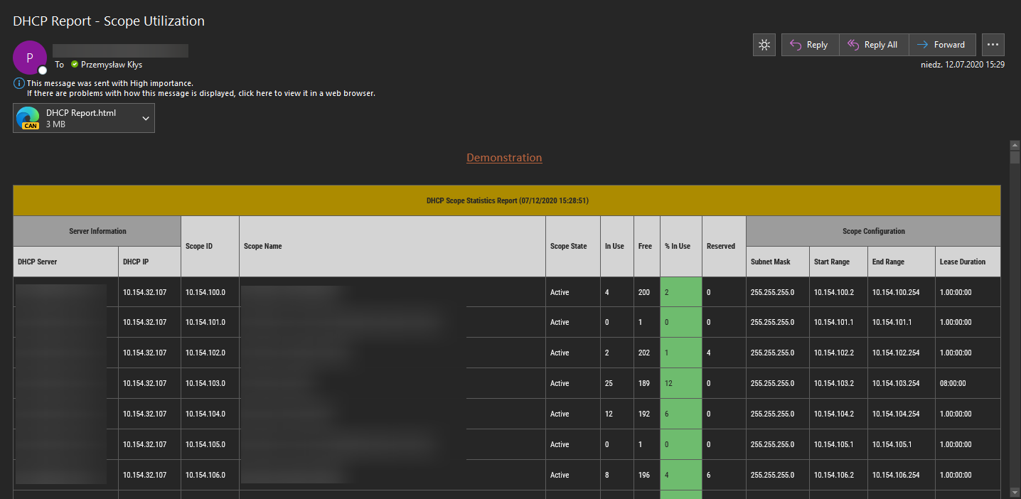The width and height of the screenshot is (1021, 499).
Task: Click the Reply All double-arrow icon
Action: (x=854, y=44)
